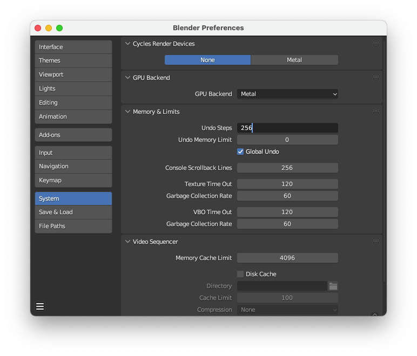The height and width of the screenshot is (356, 417).
Task: Click the red close window button
Action: pyautogui.click(x=38, y=28)
